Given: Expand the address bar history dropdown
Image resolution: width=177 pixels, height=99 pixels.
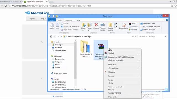Looking at the screenshot, I should point(133,37).
